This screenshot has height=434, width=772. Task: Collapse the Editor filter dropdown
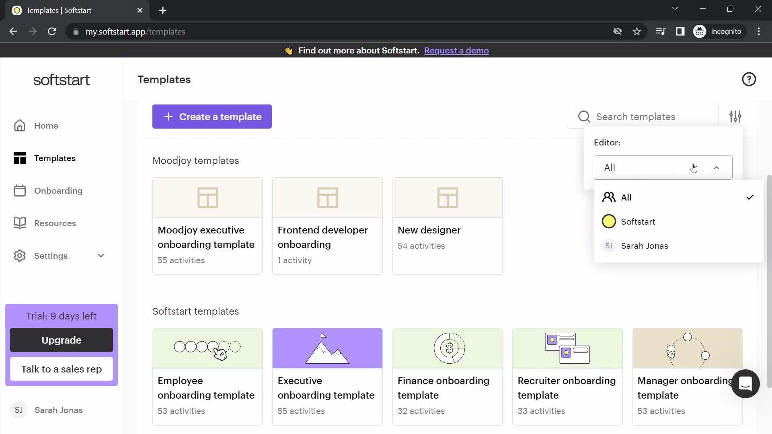pyautogui.click(x=718, y=168)
